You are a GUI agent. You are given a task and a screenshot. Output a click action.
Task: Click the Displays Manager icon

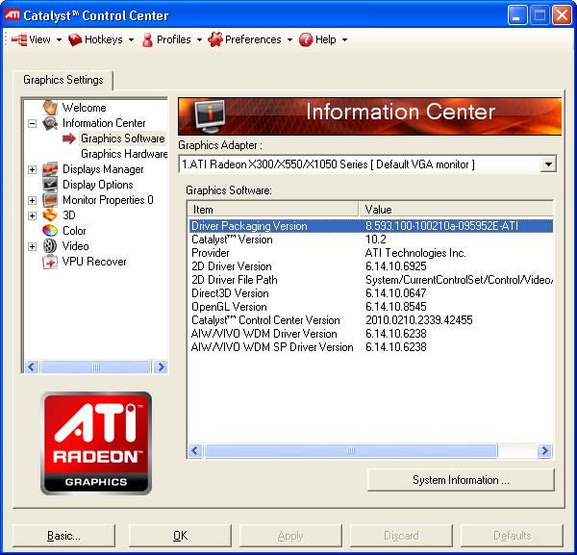tap(50, 169)
